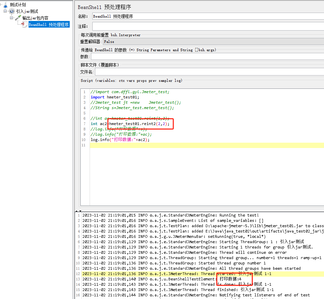The width and height of the screenshot is (324, 299).
Task: Click the 测试计划 flask icon
Action: coord(5,5)
